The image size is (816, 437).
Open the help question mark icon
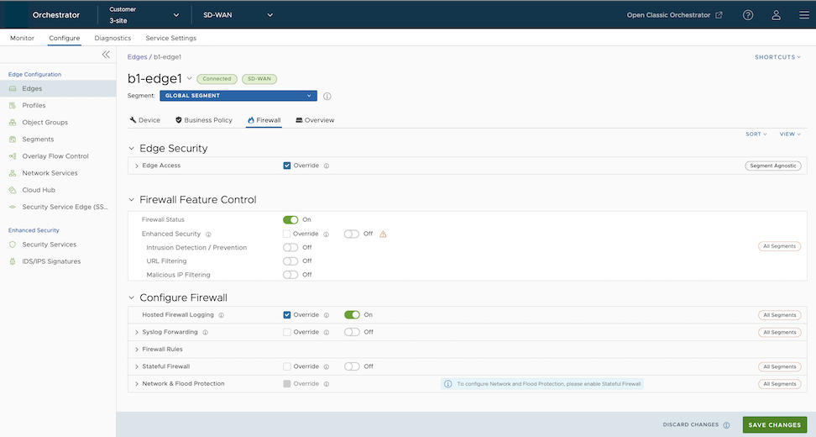748,15
